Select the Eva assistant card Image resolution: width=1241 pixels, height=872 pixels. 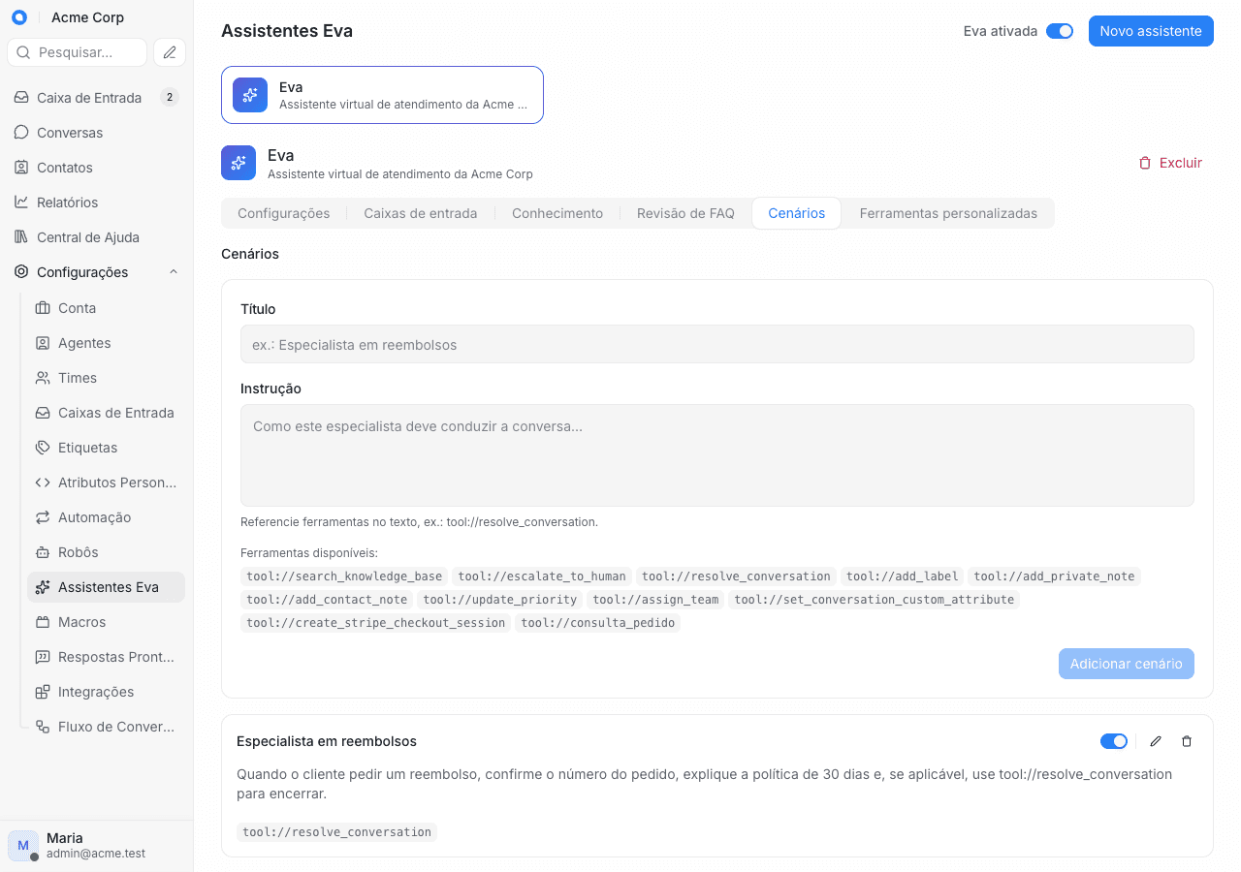382,95
